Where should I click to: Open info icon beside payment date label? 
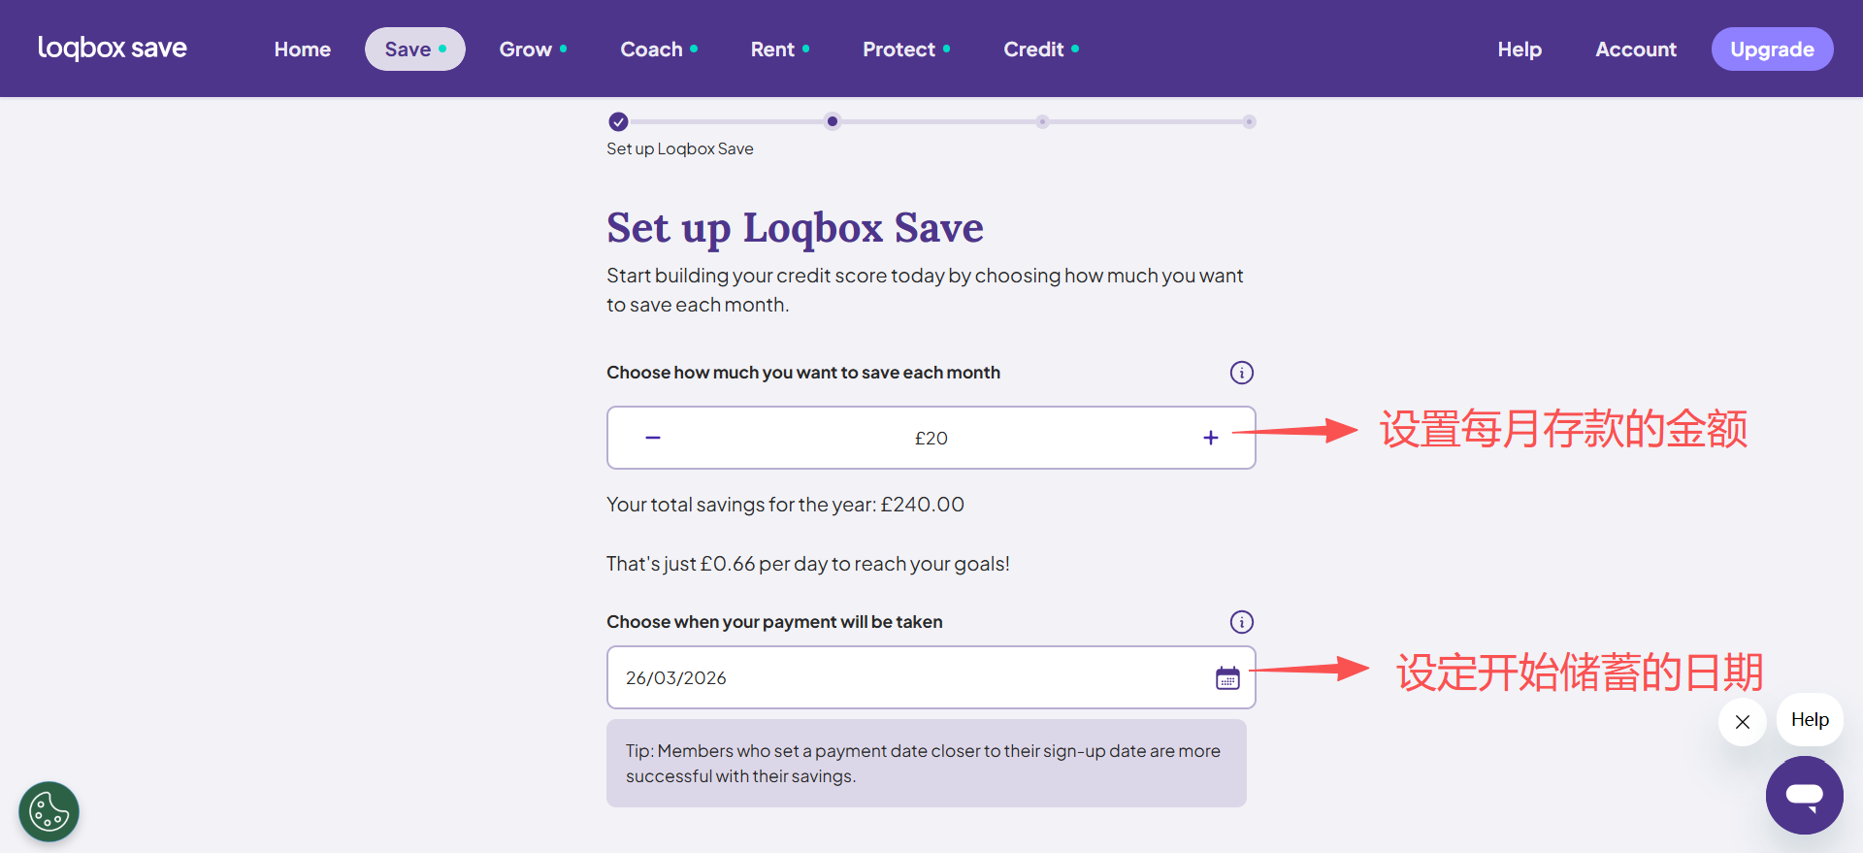(x=1241, y=622)
